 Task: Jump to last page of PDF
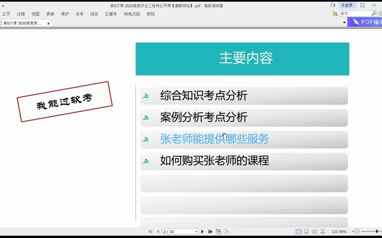pos(210,232)
